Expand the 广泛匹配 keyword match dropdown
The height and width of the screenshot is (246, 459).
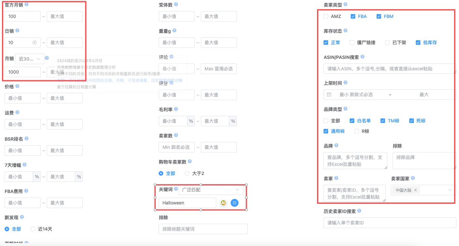point(211,190)
